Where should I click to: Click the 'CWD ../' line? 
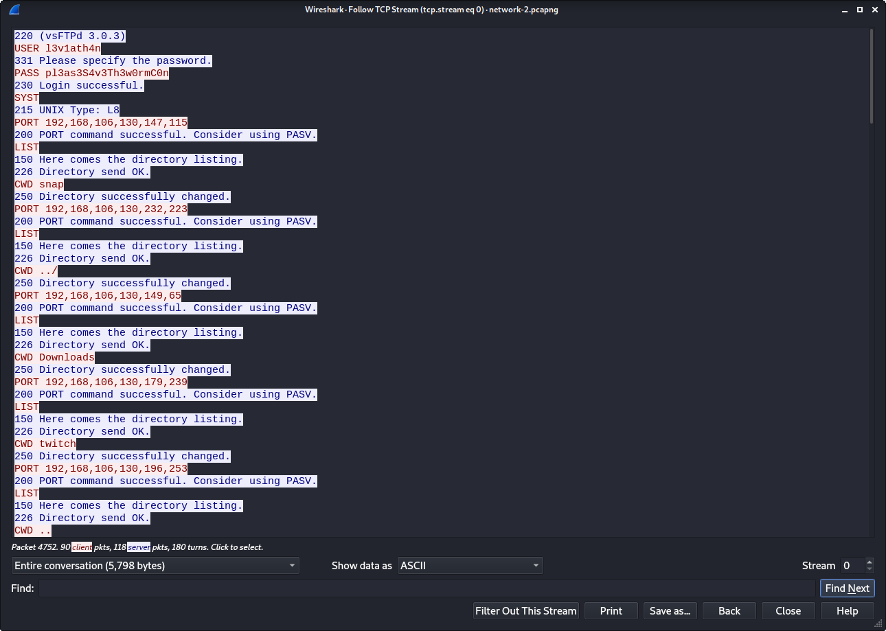point(36,271)
